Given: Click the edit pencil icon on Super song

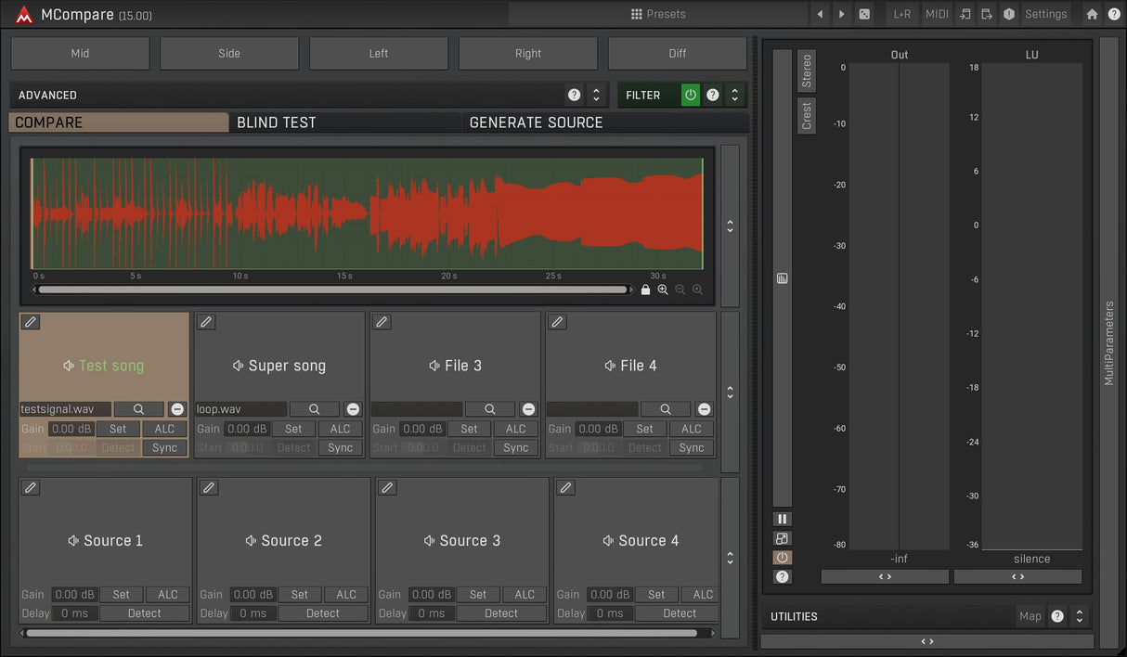Looking at the screenshot, I should [206, 322].
